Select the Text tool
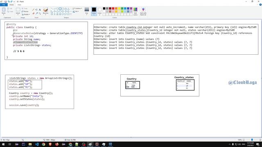Screen dimensions: 262x147 click(40, 10)
